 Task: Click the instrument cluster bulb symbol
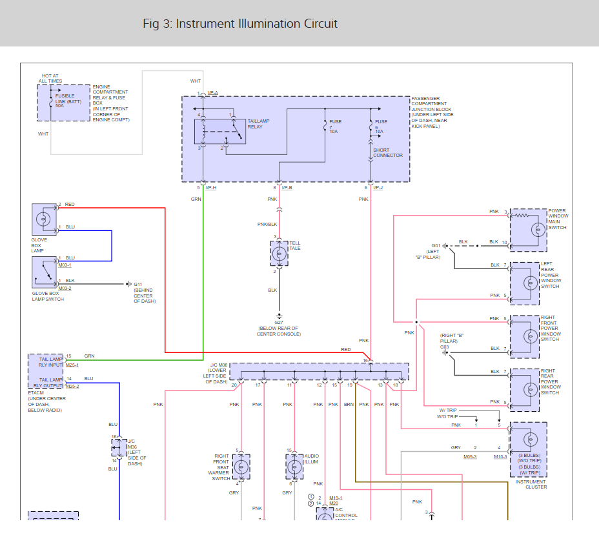point(530,440)
